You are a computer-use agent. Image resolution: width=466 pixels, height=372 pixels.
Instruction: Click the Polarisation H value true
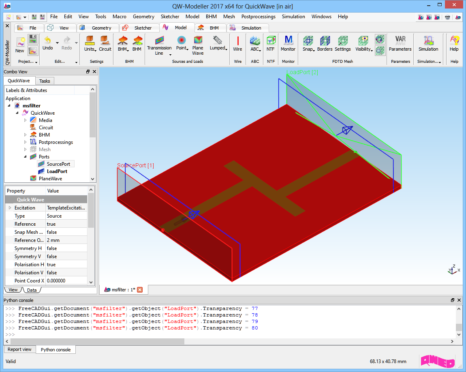(x=66, y=265)
